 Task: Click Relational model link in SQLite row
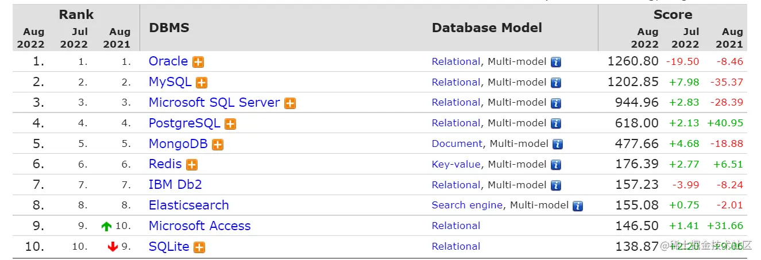[x=456, y=246]
